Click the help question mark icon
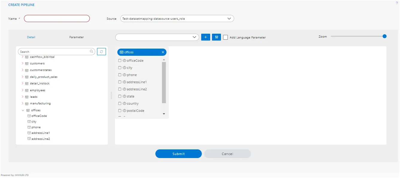The width and height of the screenshot is (400, 178). pos(397,3)
